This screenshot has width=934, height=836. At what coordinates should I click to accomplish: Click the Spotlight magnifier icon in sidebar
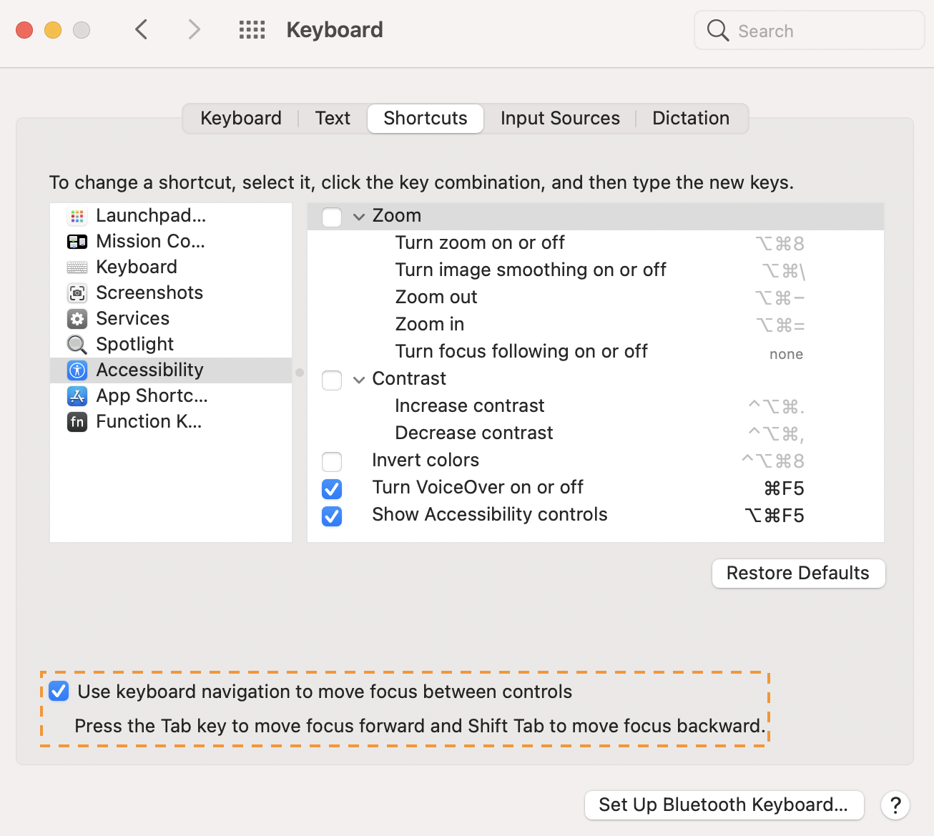(77, 345)
